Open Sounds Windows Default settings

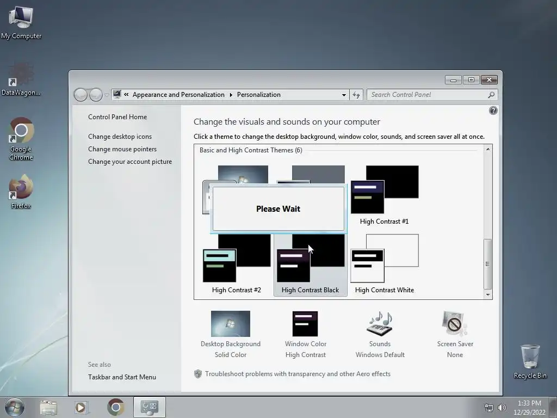pos(380,335)
